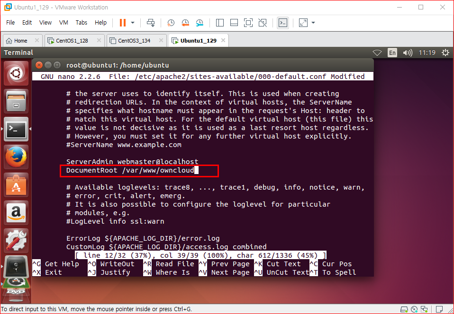Click the CustomLog access.log combined line
Viewport: 454px width, 314px height.
pos(166,247)
